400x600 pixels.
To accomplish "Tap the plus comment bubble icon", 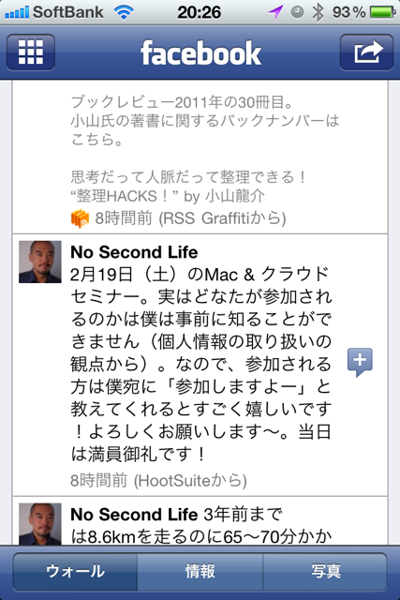I will 360,362.
